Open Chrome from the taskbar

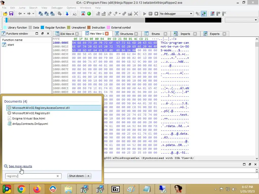(x=21, y=189)
